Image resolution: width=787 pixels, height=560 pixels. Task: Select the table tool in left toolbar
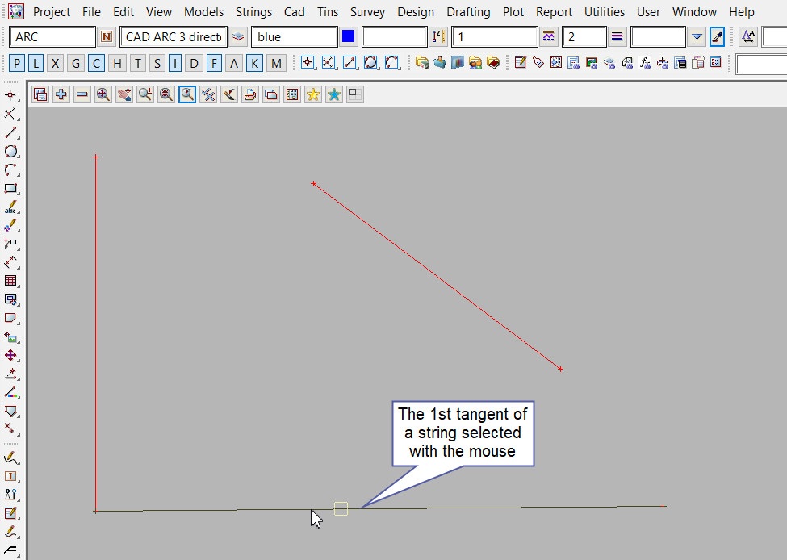(x=11, y=281)
